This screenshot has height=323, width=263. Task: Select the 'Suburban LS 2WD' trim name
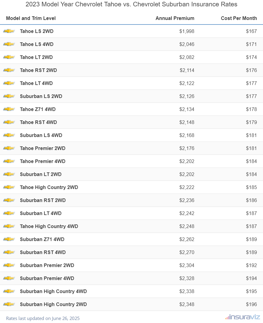click(x=41, y=96)
